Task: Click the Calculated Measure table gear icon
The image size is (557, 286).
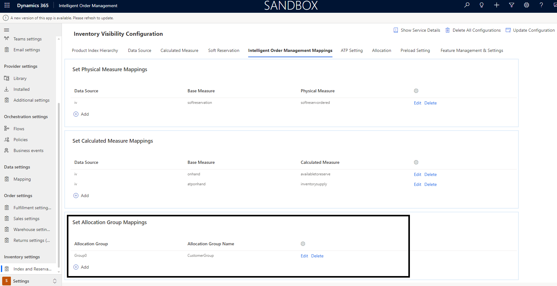Action: (x=416, y=162)
